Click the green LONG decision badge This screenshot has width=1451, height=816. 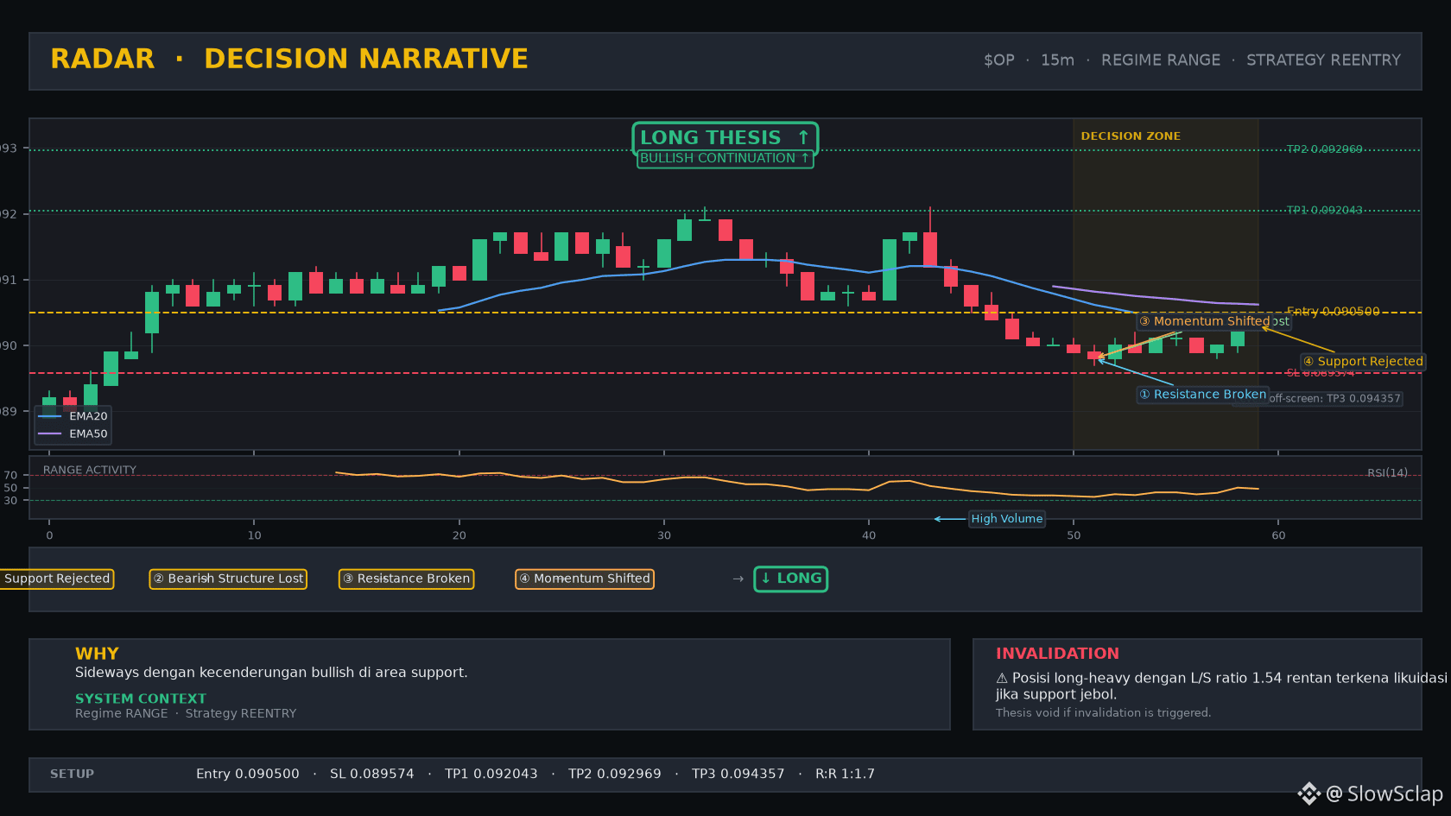(791, 579)
